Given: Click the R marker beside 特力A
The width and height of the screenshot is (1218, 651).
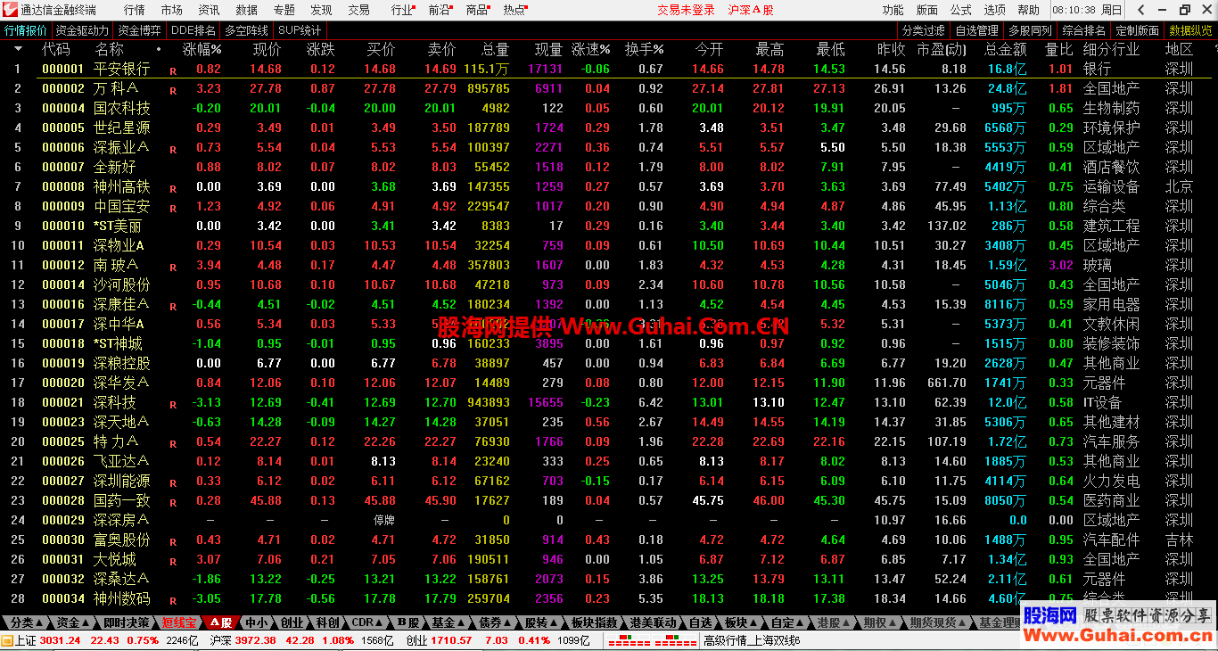Looking at the screenshot, I should tap(173, 443).
